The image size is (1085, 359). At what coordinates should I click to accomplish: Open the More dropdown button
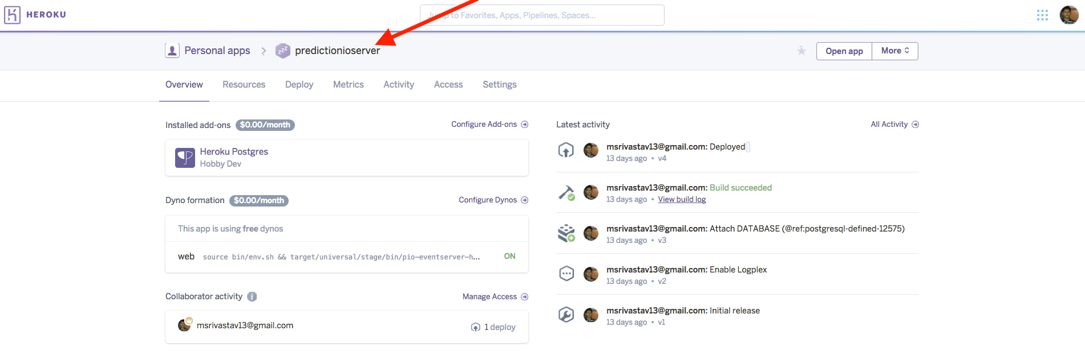895,51
